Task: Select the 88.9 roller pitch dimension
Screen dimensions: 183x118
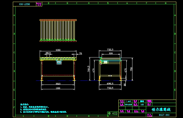Action: tap(48, 53)
